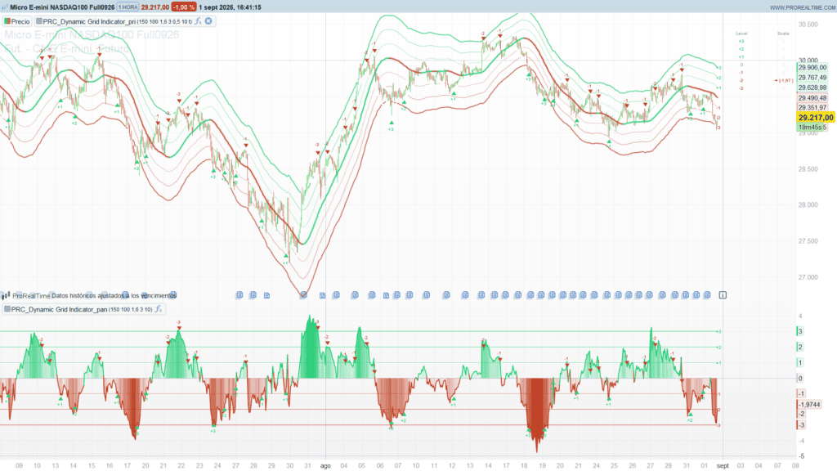
Task: Click the 'sept' month label on time axis
Action: point(723,466)
